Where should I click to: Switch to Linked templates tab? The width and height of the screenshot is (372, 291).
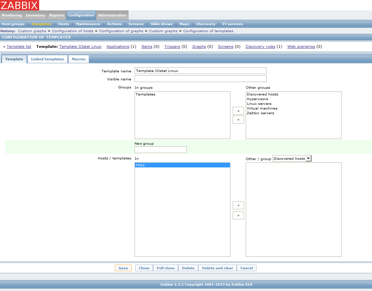tap(48, 59)
